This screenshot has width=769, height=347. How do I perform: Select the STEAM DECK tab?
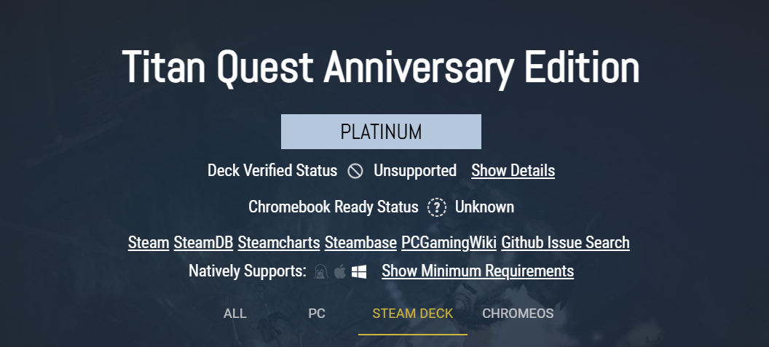click(x=412, y=314)
